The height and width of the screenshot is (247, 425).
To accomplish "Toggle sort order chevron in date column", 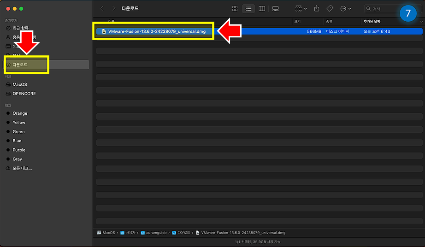I will click(x=421, y=22).
